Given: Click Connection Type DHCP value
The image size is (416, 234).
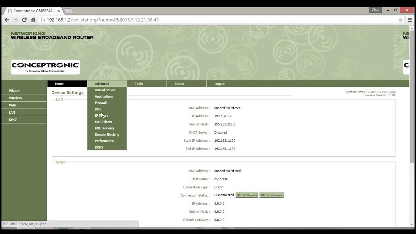Looking at the screenshot, I should [x=218, y=187].
